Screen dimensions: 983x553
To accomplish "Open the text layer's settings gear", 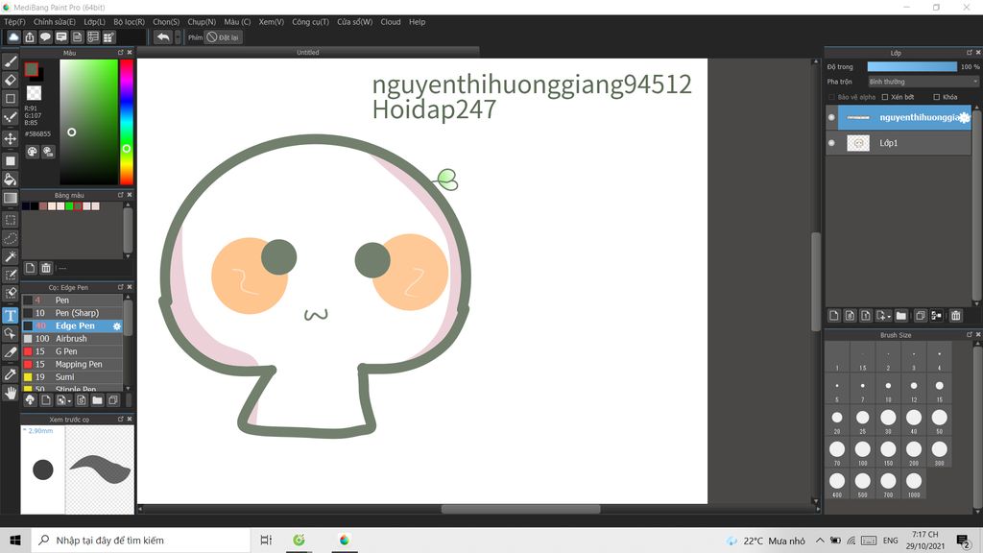I will point(964,117).
